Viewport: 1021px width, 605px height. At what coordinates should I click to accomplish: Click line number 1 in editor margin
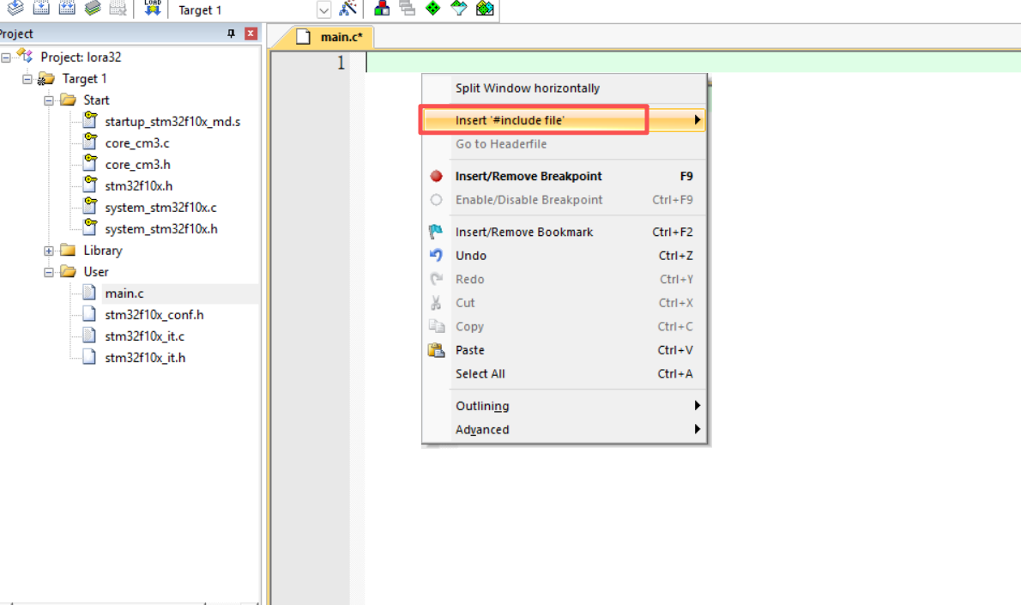(341, 63)
